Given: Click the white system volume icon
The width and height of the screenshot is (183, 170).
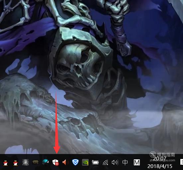Looking at the screenshot, I should coord(115,162).
